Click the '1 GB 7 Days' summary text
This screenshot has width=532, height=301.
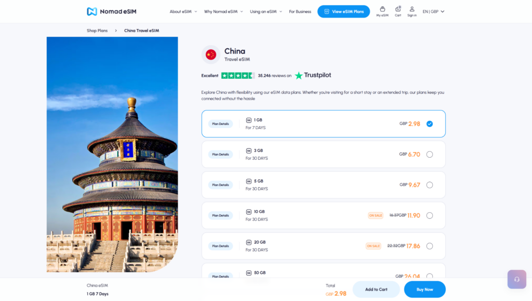coord(97,294)
